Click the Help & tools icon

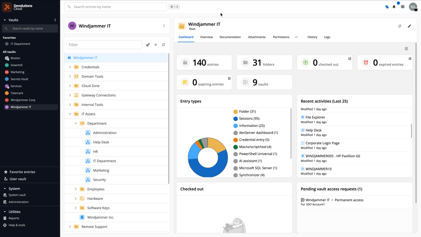point(5,225)
